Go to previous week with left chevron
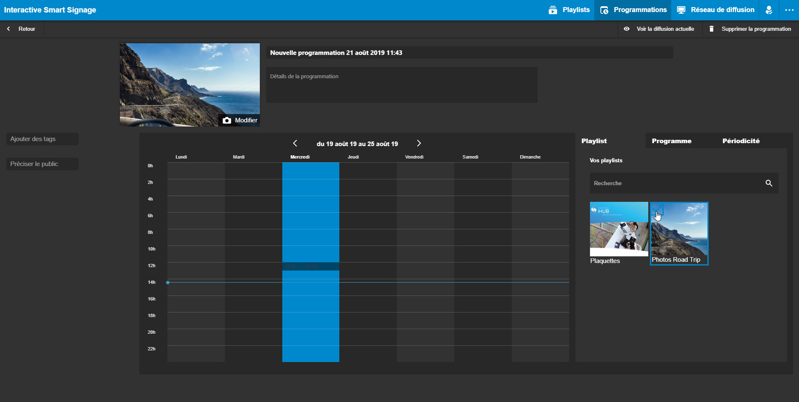799x402 pixels. pos(295,143)
